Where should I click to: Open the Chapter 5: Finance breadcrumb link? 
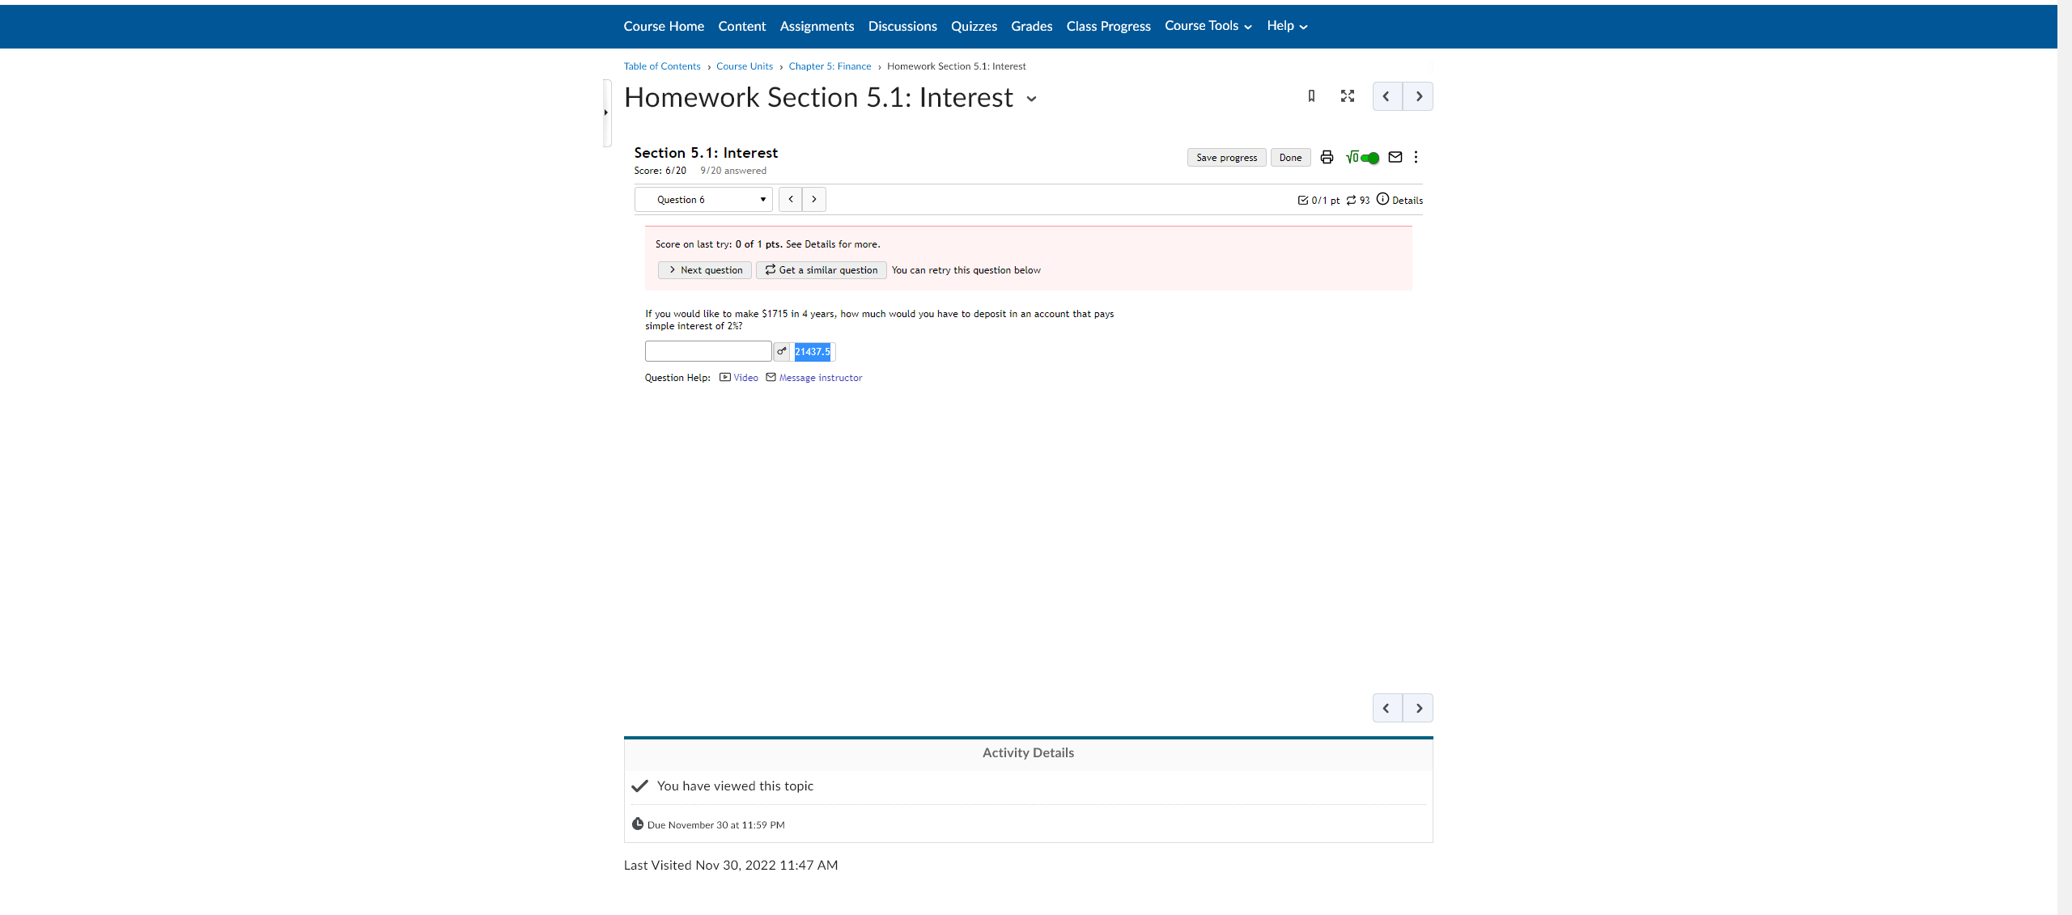pyautogui.click(x=830, y=66)
